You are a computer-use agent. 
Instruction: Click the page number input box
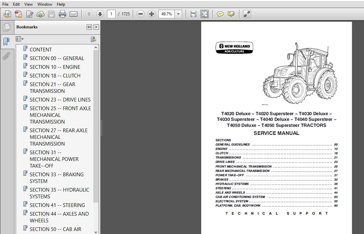pyautogui.click(x=111, y=14)
